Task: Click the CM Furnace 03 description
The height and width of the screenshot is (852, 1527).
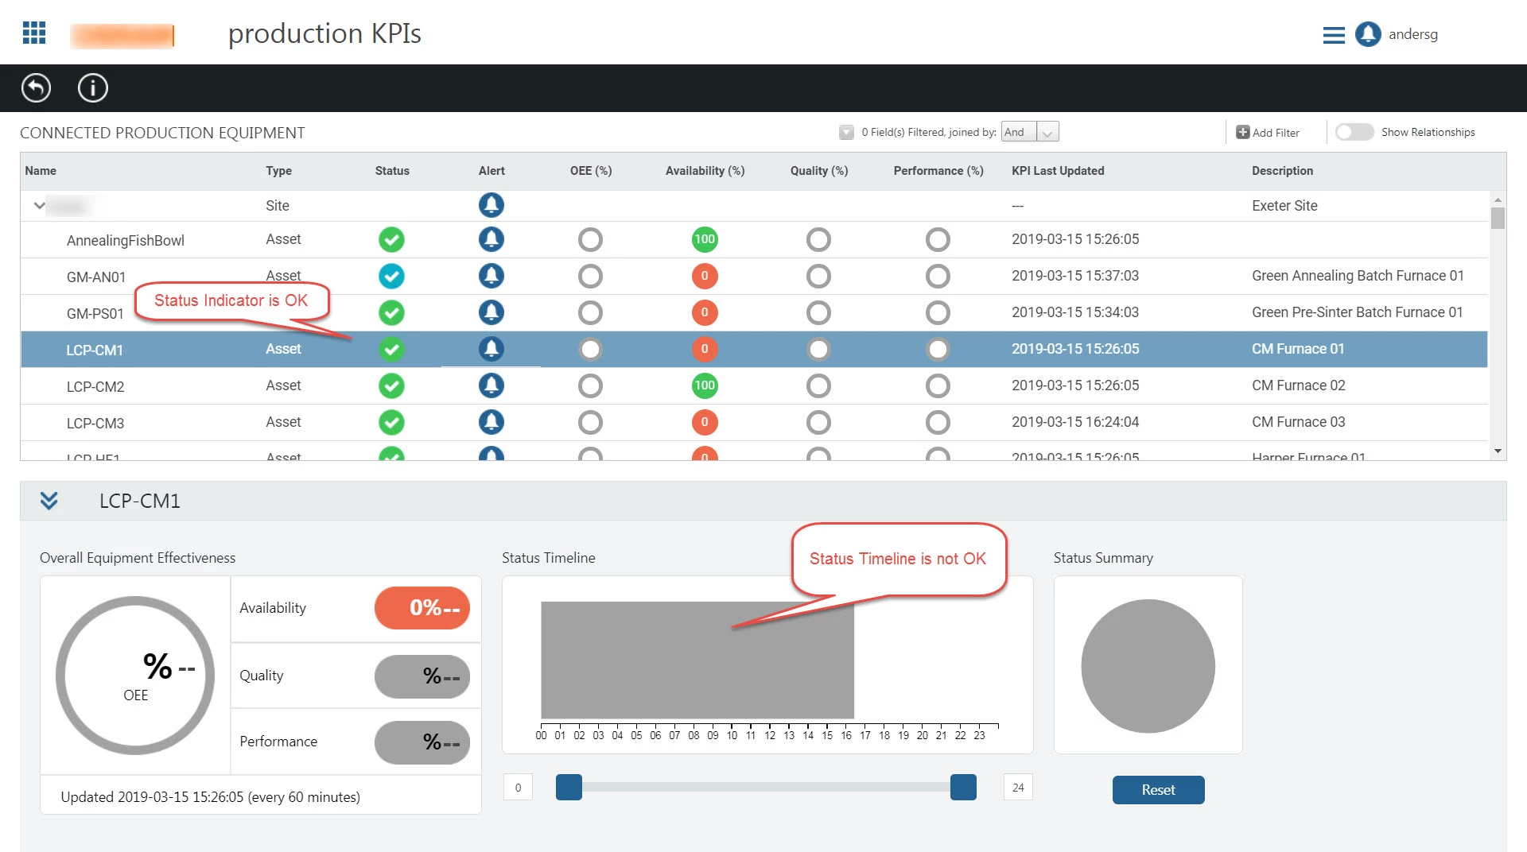Action: [1298, 422]
